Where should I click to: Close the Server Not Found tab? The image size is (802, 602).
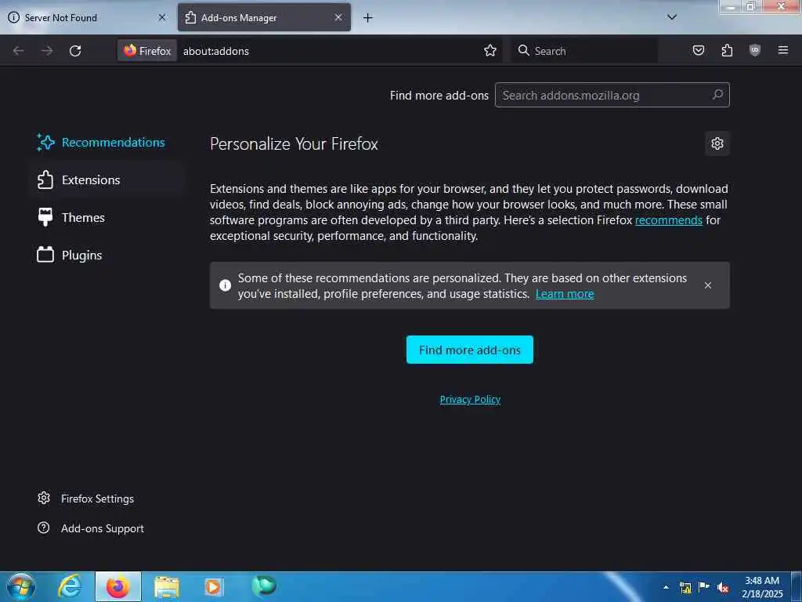162,17
